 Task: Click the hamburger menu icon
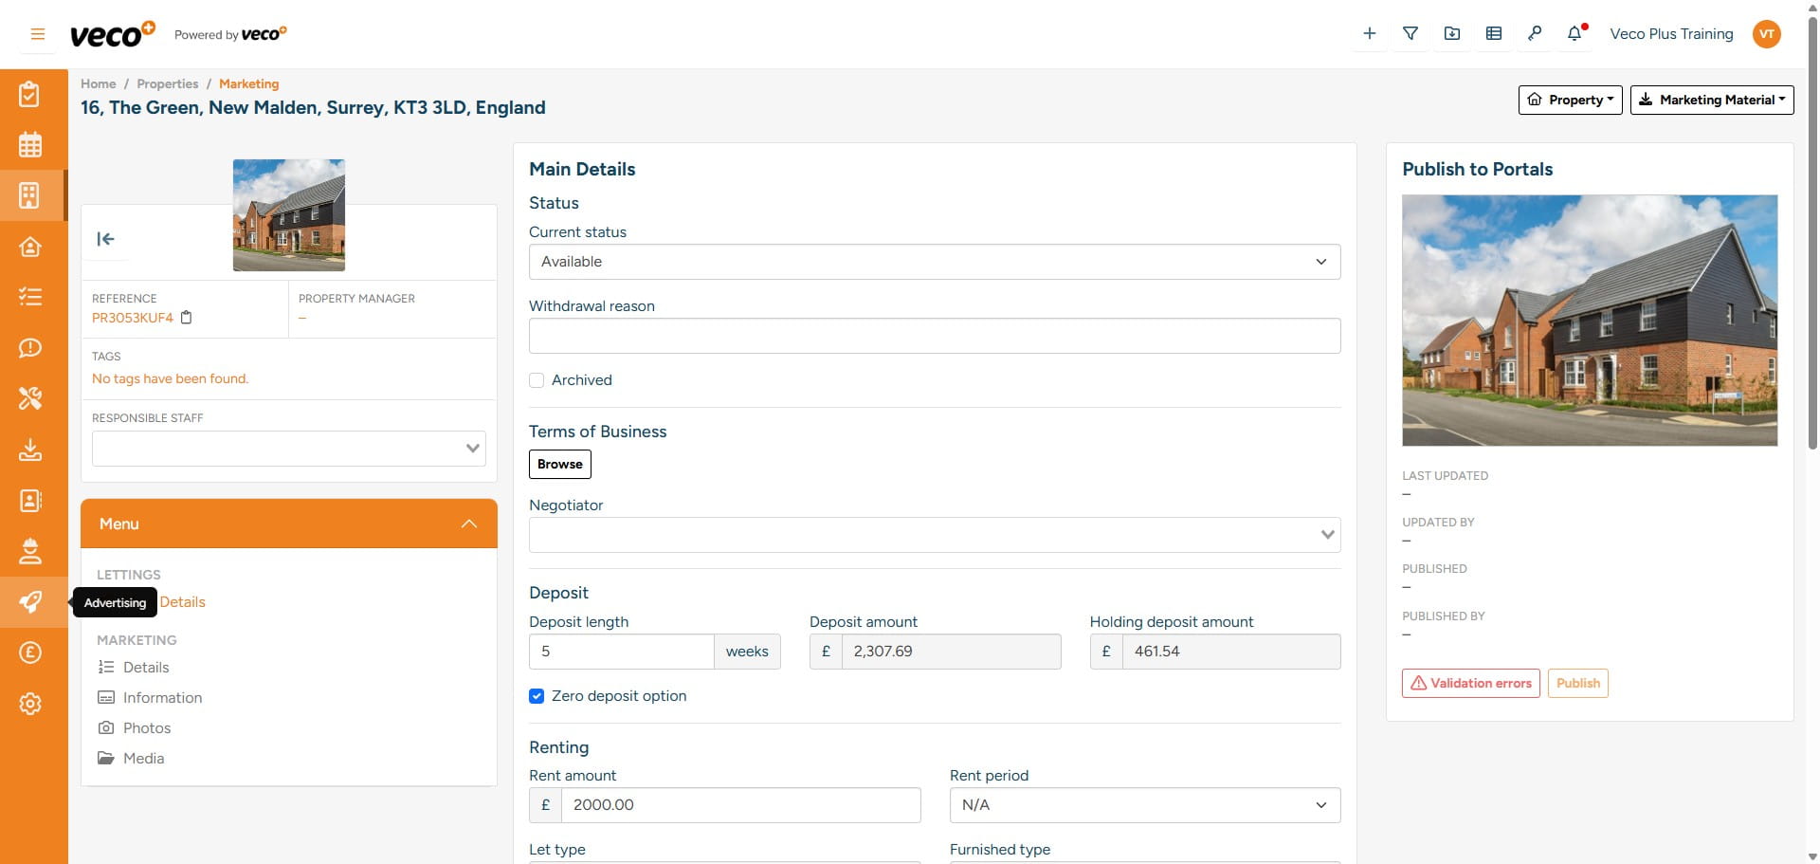[38, 34]
